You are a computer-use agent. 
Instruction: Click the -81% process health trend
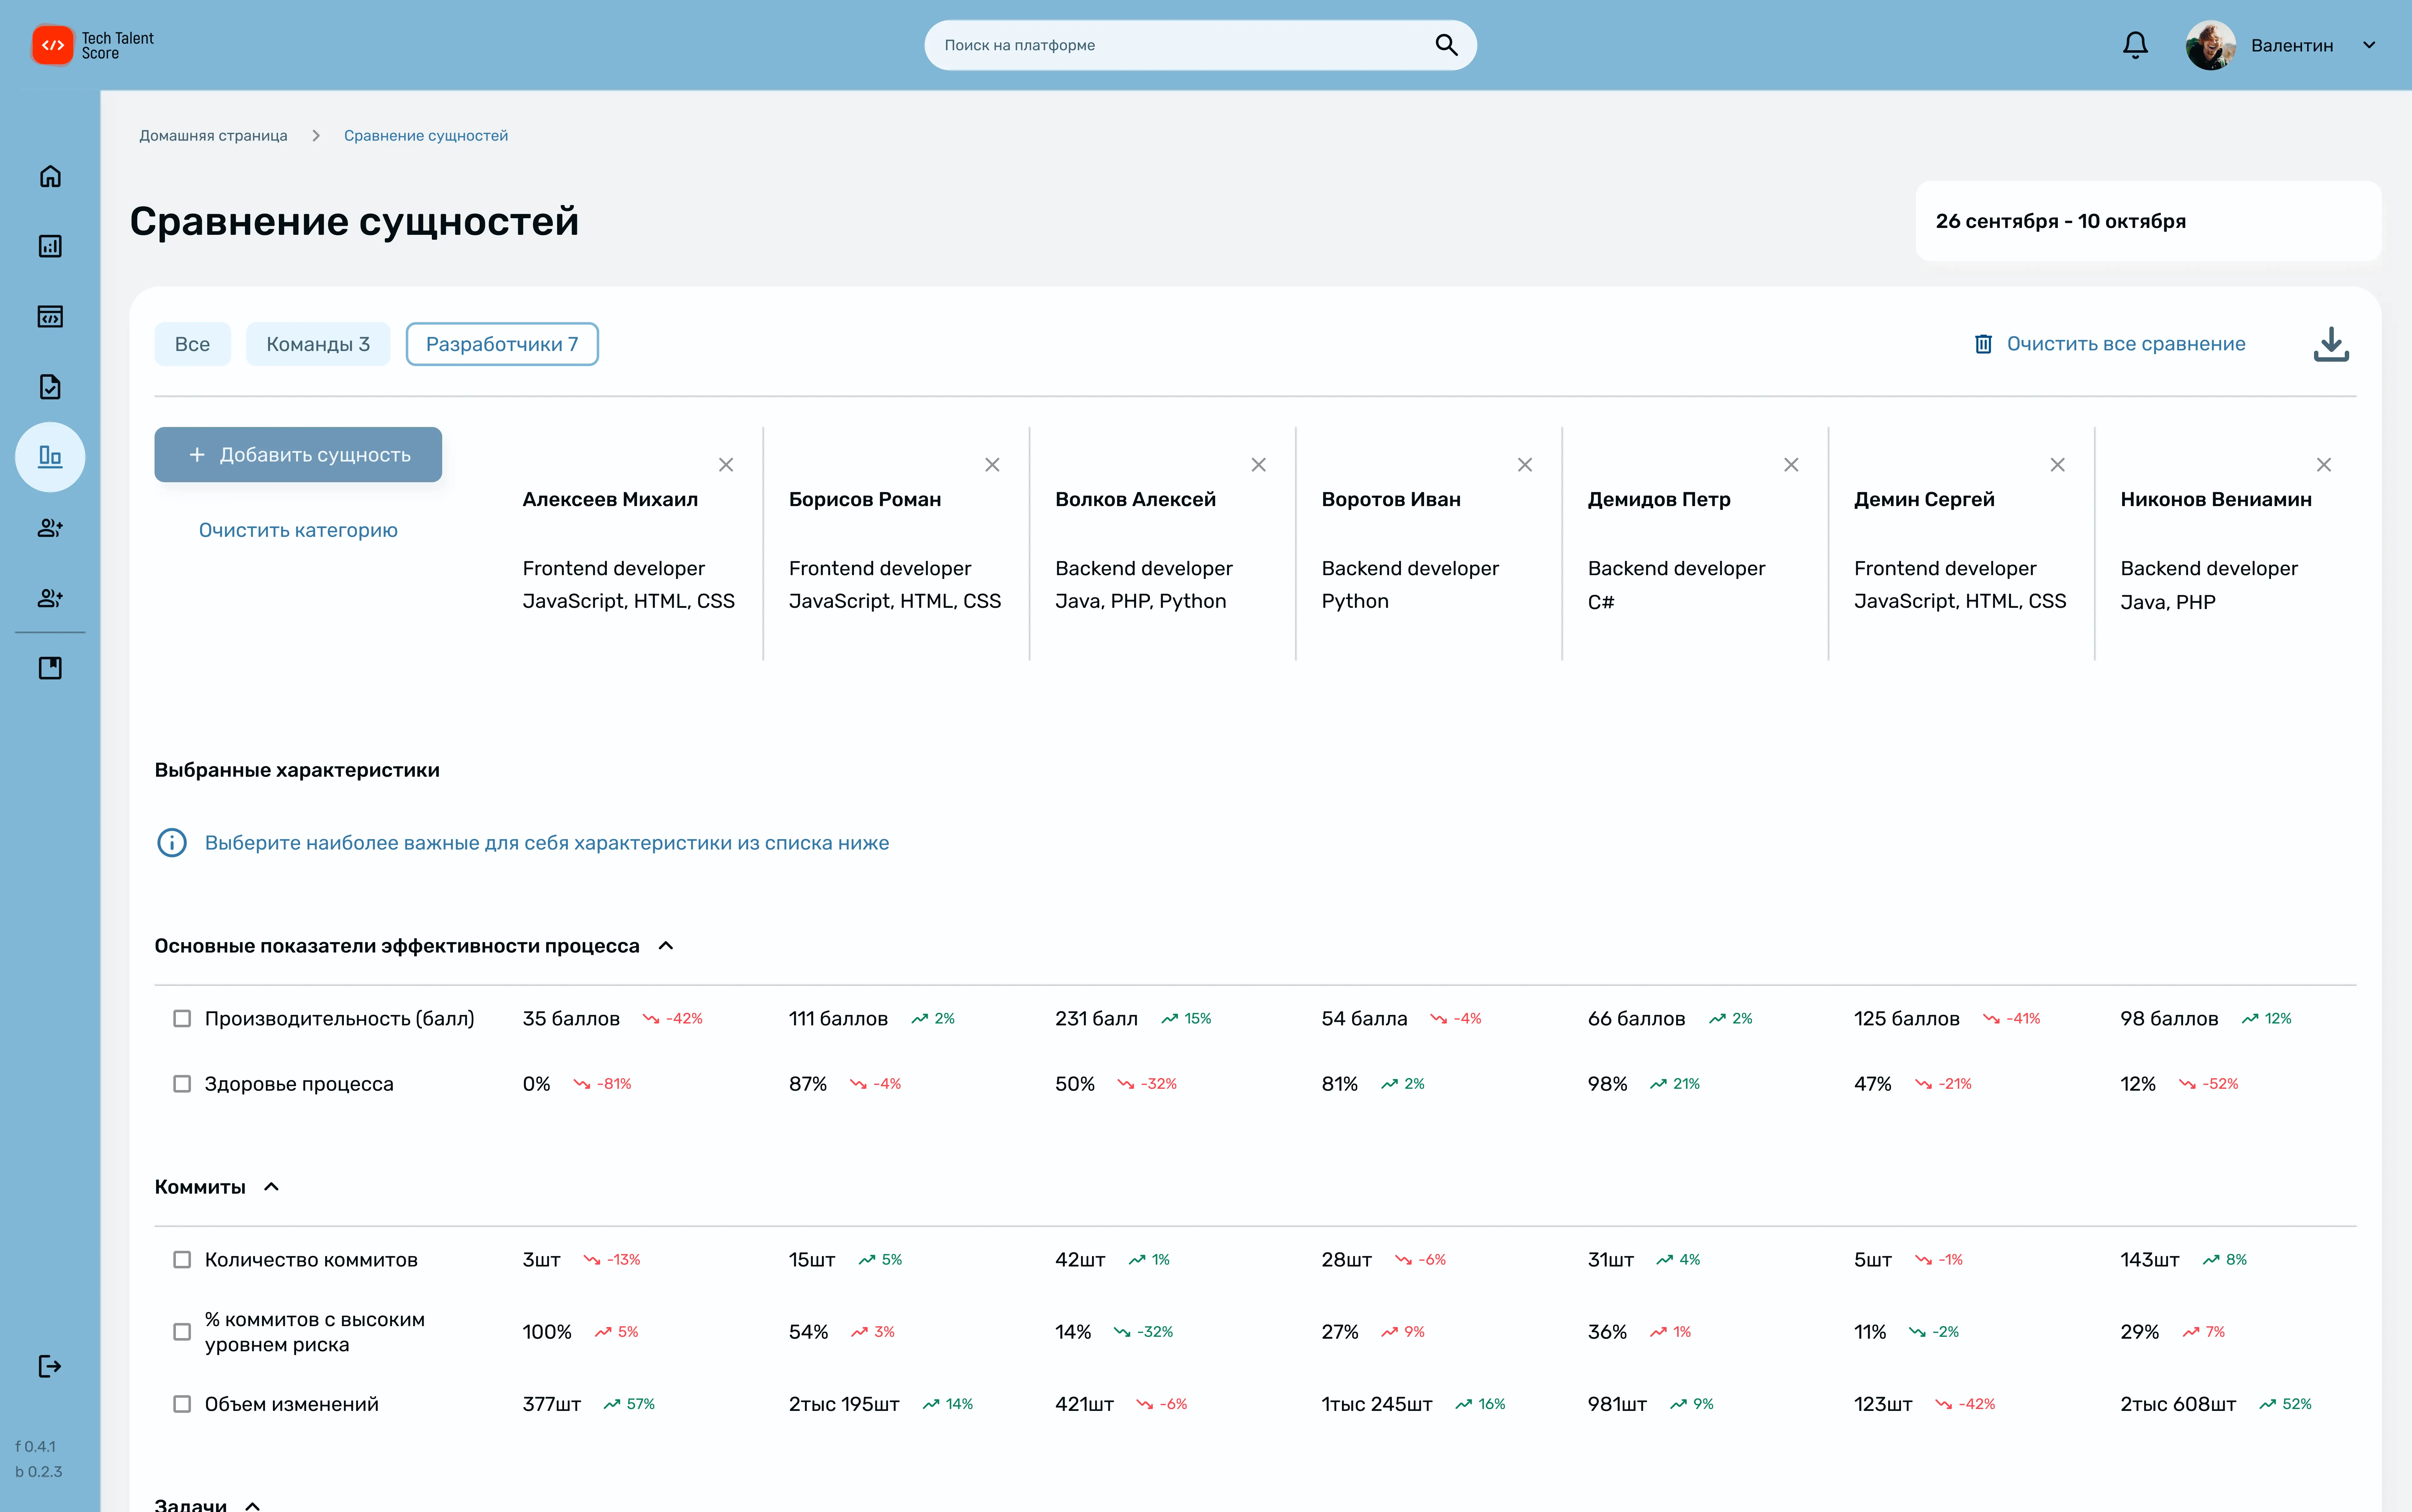point(602,1084)
